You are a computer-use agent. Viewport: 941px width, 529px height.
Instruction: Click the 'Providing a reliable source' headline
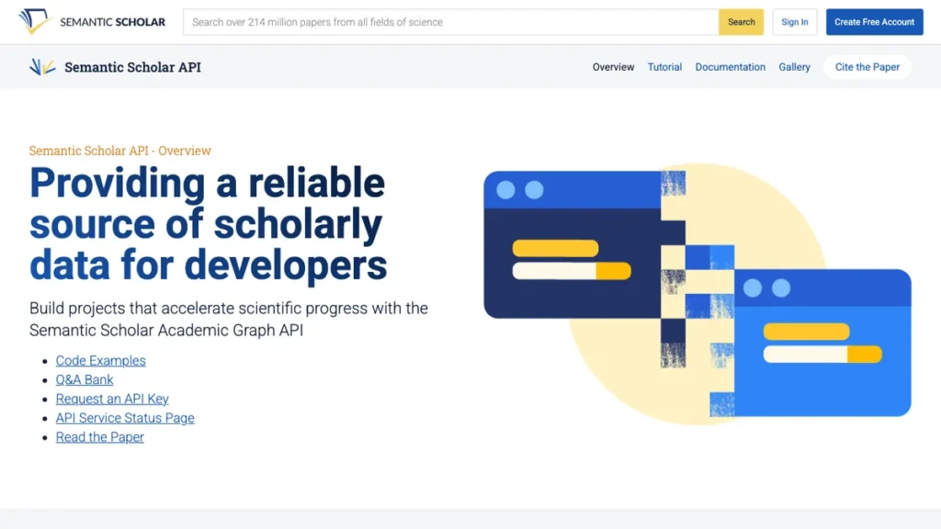pyautogui.click(x=209, y=224)
